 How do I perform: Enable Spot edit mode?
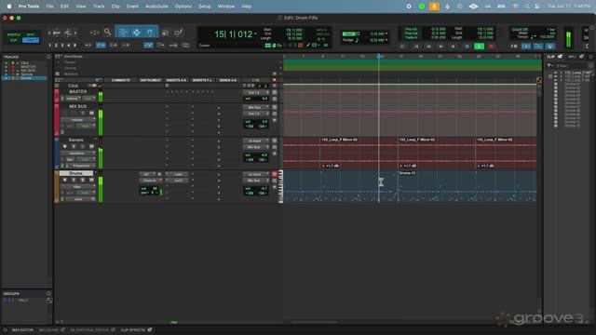tap(31, 34)
